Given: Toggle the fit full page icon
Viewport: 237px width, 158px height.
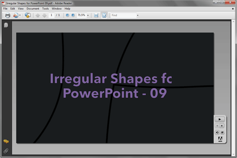Looking at the screenshot, I should [x=104, y=15].
